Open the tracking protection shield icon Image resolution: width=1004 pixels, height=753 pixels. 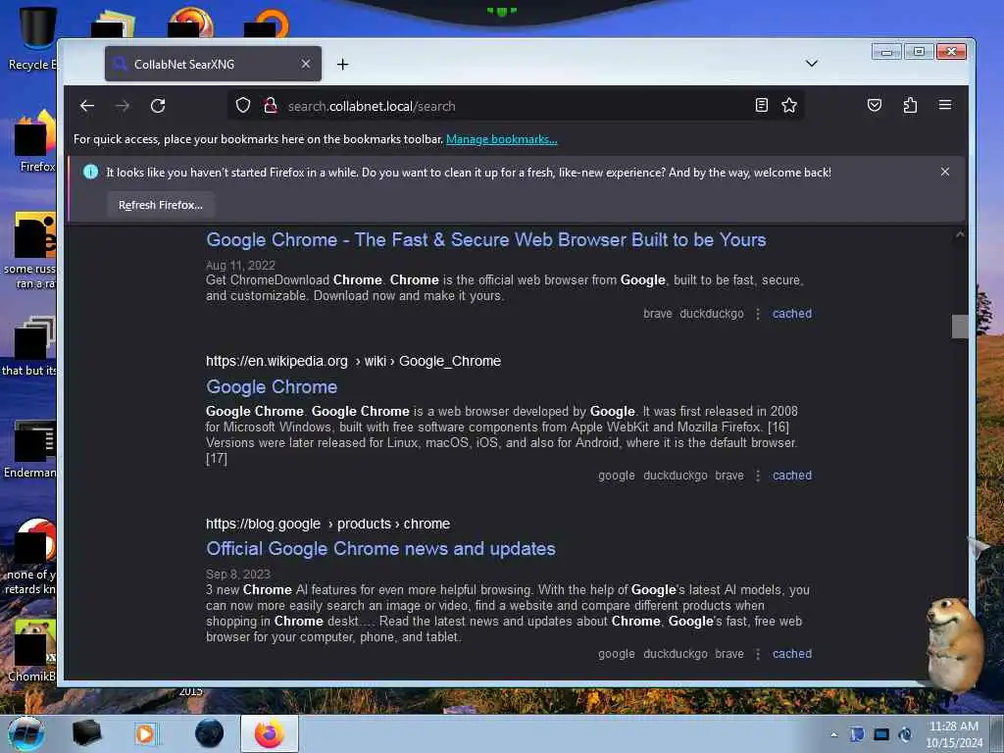pos(243,105)
